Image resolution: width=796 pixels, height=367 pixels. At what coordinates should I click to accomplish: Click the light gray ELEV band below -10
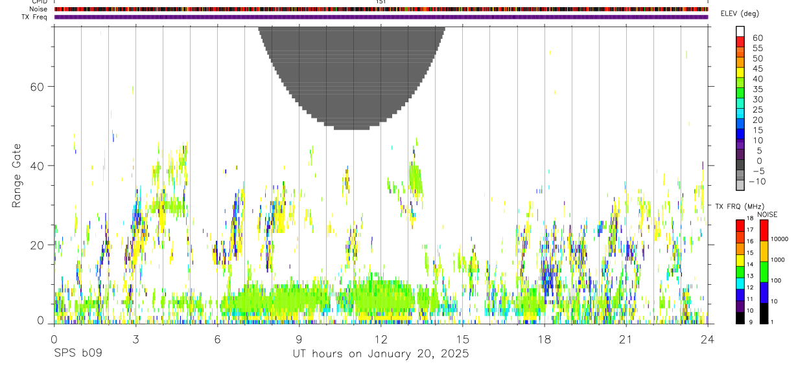[740, 186]
